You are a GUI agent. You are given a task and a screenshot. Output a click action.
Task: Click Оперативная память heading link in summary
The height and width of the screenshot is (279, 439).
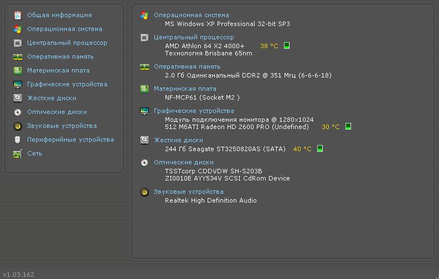187,66
